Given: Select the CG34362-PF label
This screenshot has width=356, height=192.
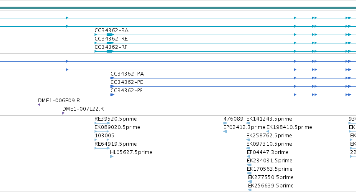Looking at the screenshot, I should coord(126,91).
